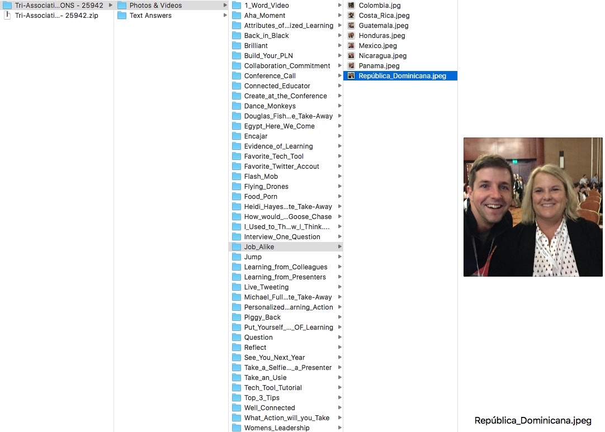Open the Create_at_the_Conference folder
This screenshot has height=432, width=605.
[286, 96]
